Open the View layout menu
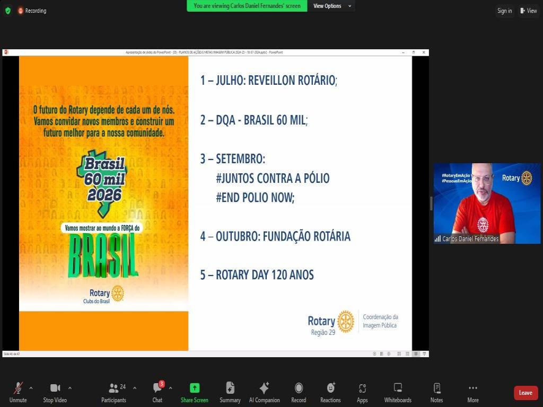Image resolution: width=543 pixels, height=407 pixels. click(x=529, y=11)
